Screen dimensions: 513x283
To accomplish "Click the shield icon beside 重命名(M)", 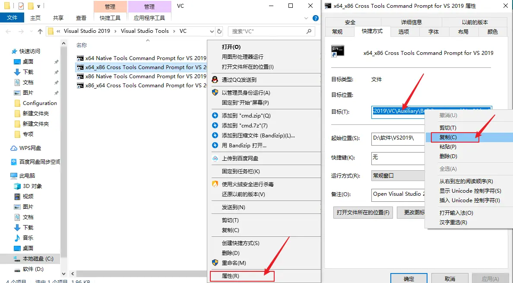I will 215,263.
